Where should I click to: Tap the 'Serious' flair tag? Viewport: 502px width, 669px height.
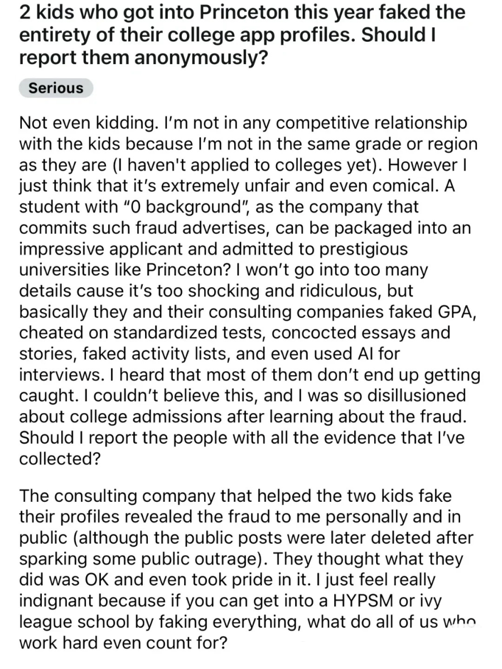click(56, 88)
